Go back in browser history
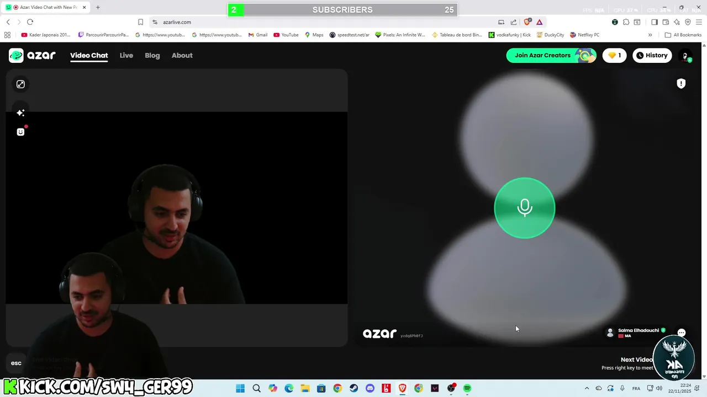707x397 pixels. pyautogui.click(x=8, y=22)
